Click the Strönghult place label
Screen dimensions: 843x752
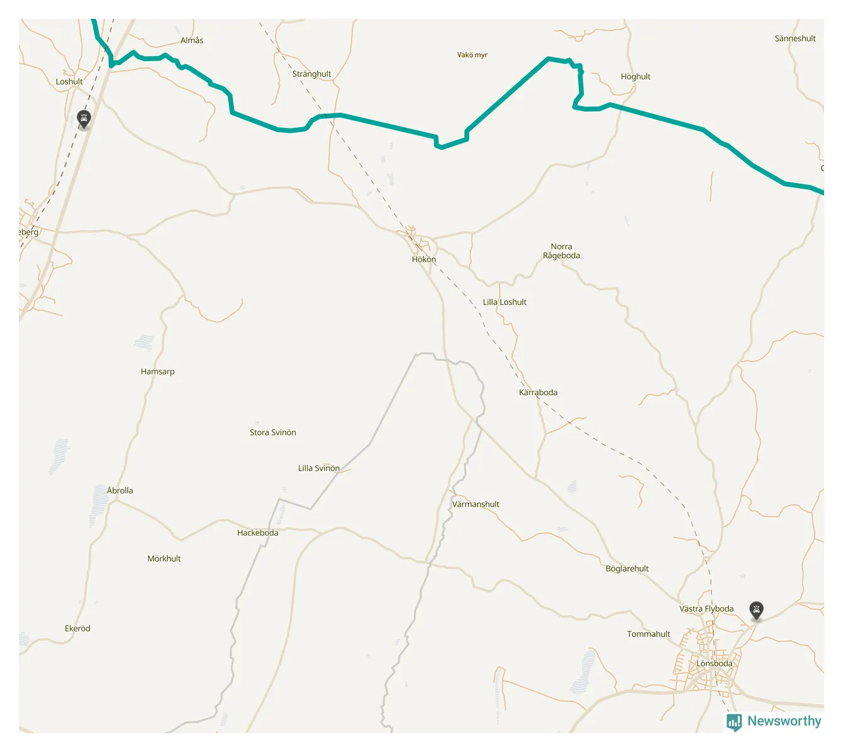click(x=311, y=74)
